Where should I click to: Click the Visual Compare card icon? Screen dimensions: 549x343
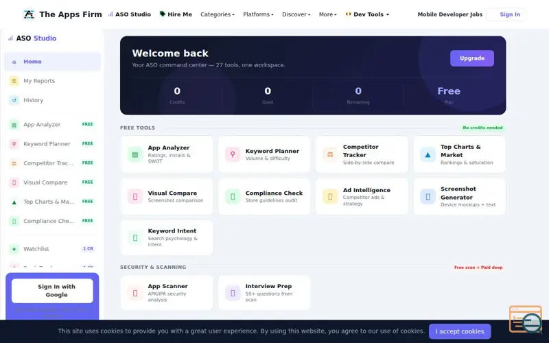coord(135,196)
